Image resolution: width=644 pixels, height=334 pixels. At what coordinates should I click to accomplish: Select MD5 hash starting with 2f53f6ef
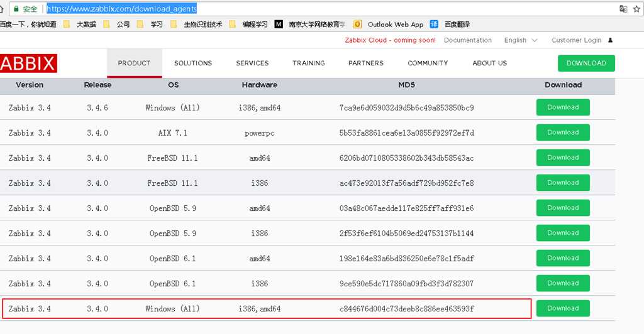tap(407, 233)
